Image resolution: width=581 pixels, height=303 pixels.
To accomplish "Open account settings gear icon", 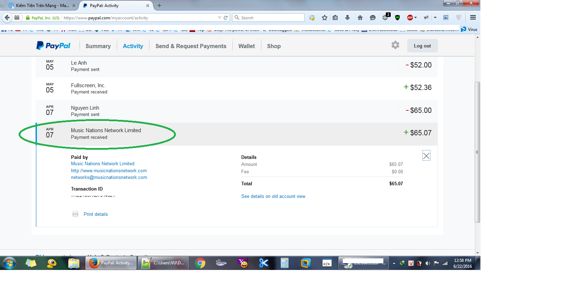I will click(x=395, y=45).
